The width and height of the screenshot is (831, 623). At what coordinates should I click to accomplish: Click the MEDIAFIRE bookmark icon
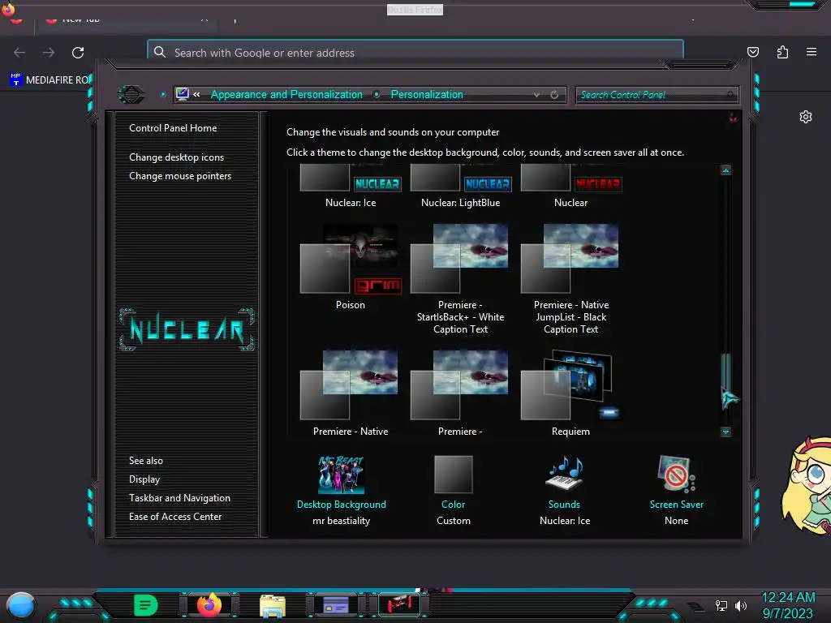[x=16, y=79]
